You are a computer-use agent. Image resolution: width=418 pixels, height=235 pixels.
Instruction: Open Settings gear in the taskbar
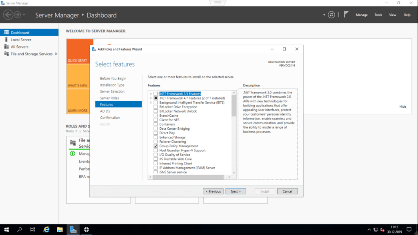[x=86, y=230]
